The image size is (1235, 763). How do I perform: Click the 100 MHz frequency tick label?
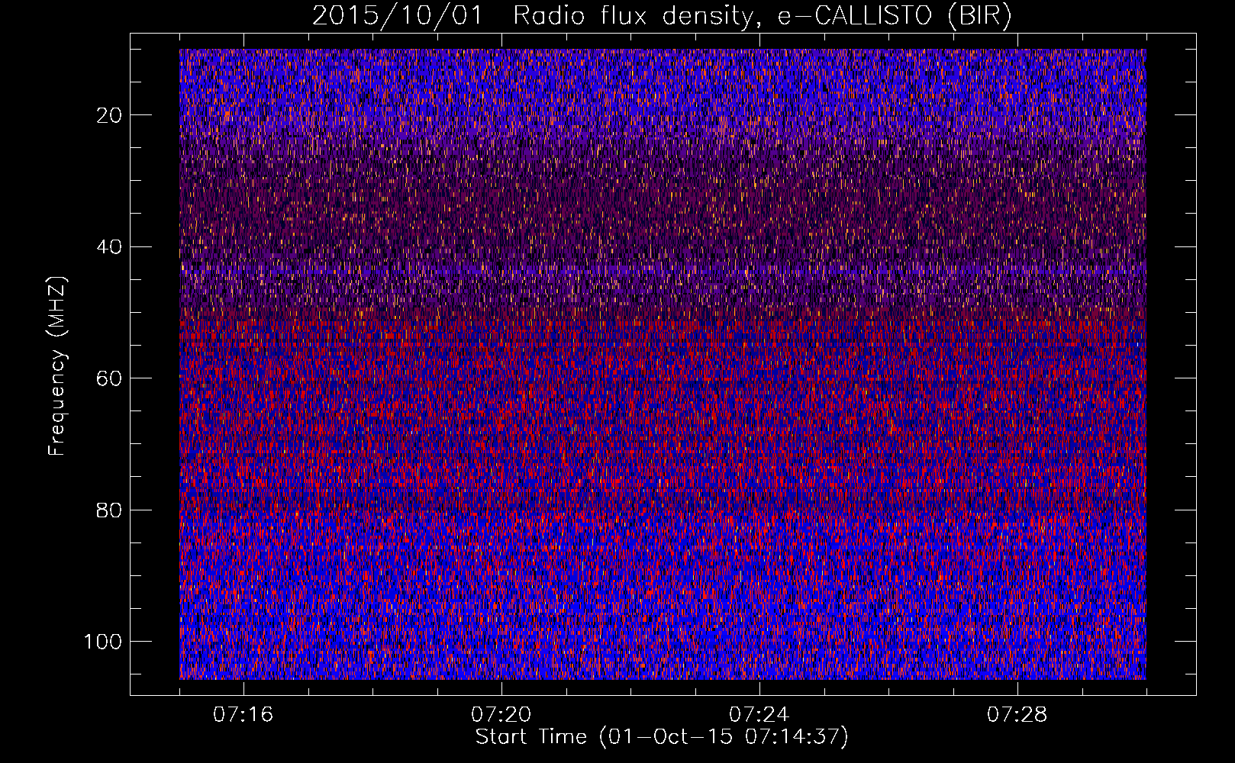103,642
